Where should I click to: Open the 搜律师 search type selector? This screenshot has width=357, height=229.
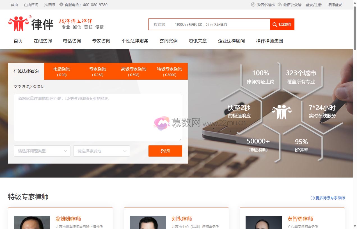tap(159, 25)
